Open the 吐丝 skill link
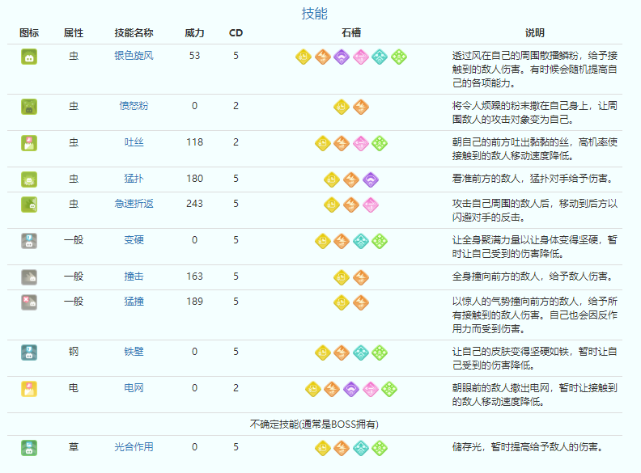This screenshot has width=641, height=473. [x=134, y=142]
